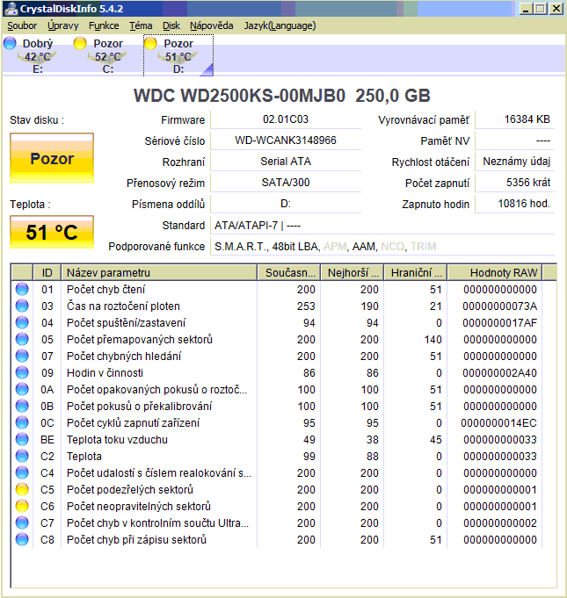Viewport: 567px width, 598px height.
Task: Click the firmware value 02.01C03
Action: [x=286, y=119]
